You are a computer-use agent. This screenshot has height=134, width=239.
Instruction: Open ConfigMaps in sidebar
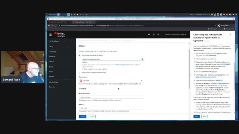click(x=53, y=82)
